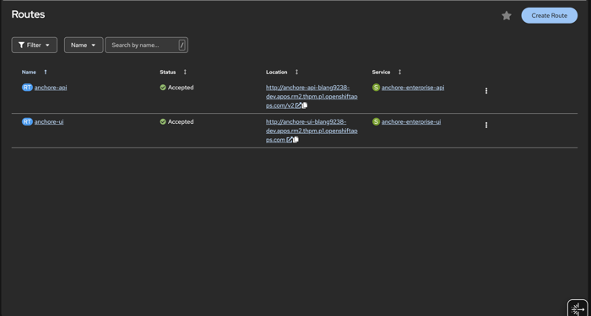Sort routes by Service column arrows

tap(400, 72)
